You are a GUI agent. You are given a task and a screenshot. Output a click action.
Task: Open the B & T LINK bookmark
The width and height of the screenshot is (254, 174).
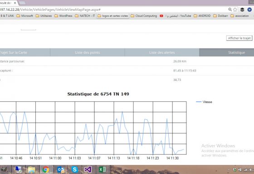[x=7, y=16]
